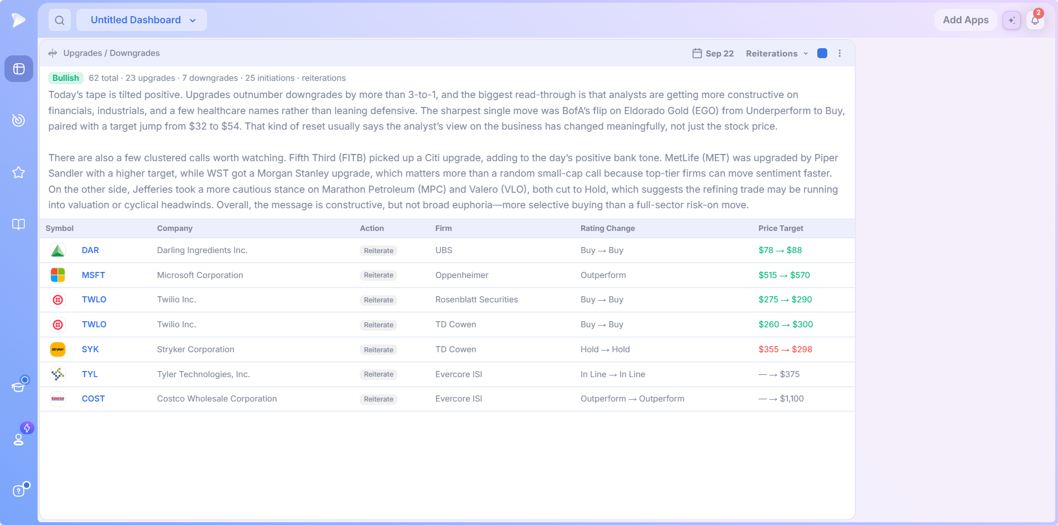Viewport: 1058px width, 525px height.
Task: Select the $355 → $298 price target
Action: click(x=785, y=349)
